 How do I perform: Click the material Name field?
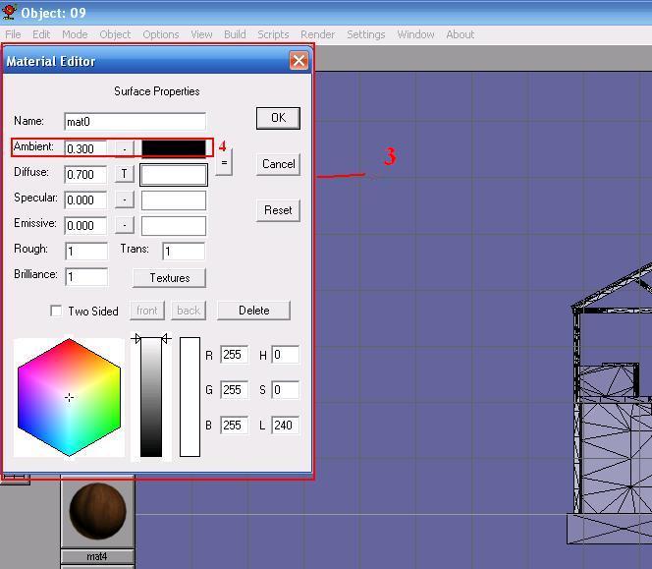coord(136,122)
